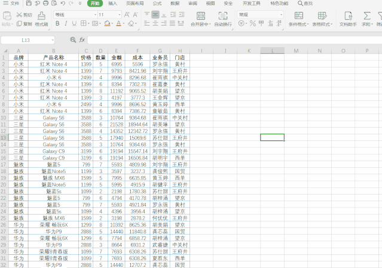Open the File (文件) menu
This screenshot has width=382, height=268.
point(11,3)
